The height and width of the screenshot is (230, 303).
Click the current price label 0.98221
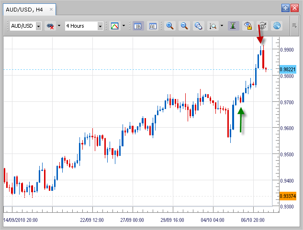pos(288,69)
